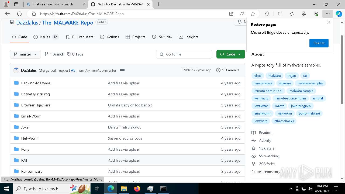This screenshot has height=194, width=345.
Task: Open the Security tab
Action: [162, 37]
